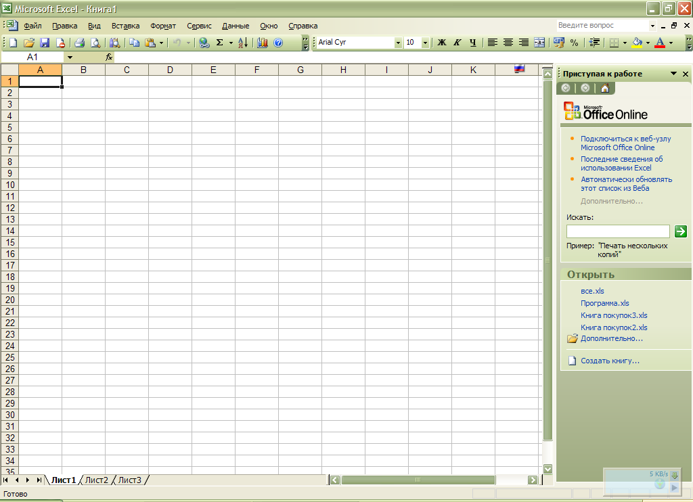Click the Open folder toolbar icon

point(28,43)
